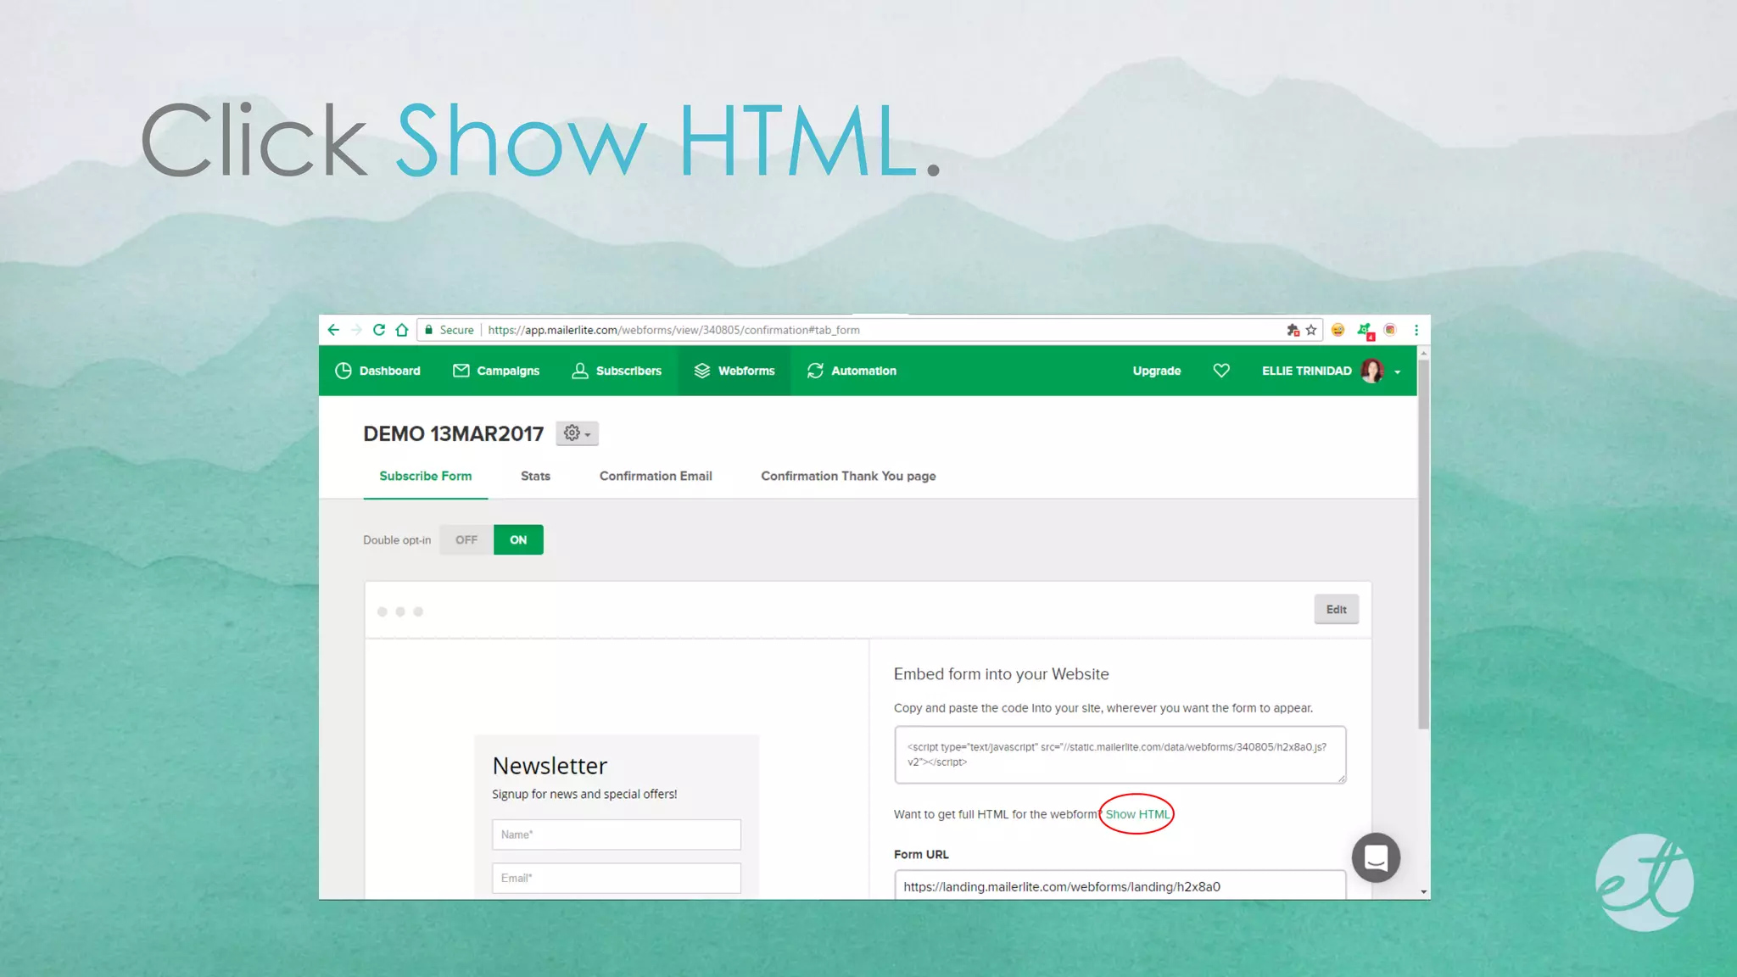Viewport: 1737px width, 977px height.
Task: Turn double opt-in ON
Action: click(518, 539)
